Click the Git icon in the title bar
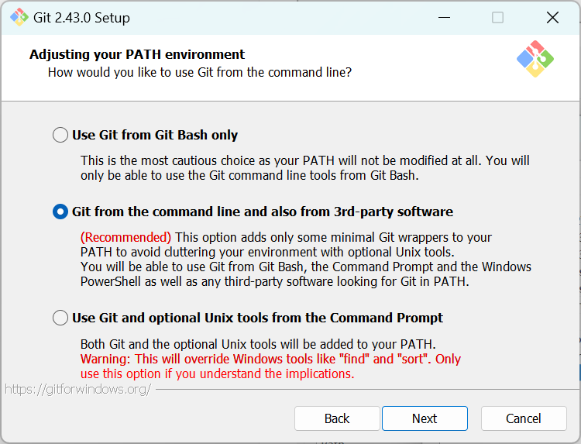 pyautogui.click(x=19, y=17)
